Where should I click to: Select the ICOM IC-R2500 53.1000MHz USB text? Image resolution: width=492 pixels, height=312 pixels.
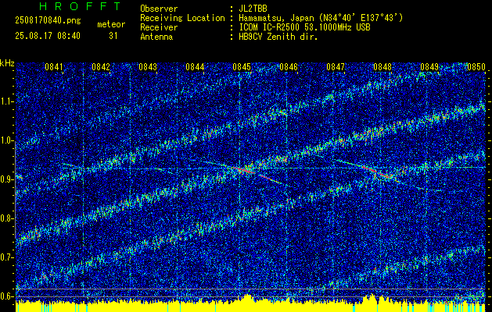pos(304,27)
